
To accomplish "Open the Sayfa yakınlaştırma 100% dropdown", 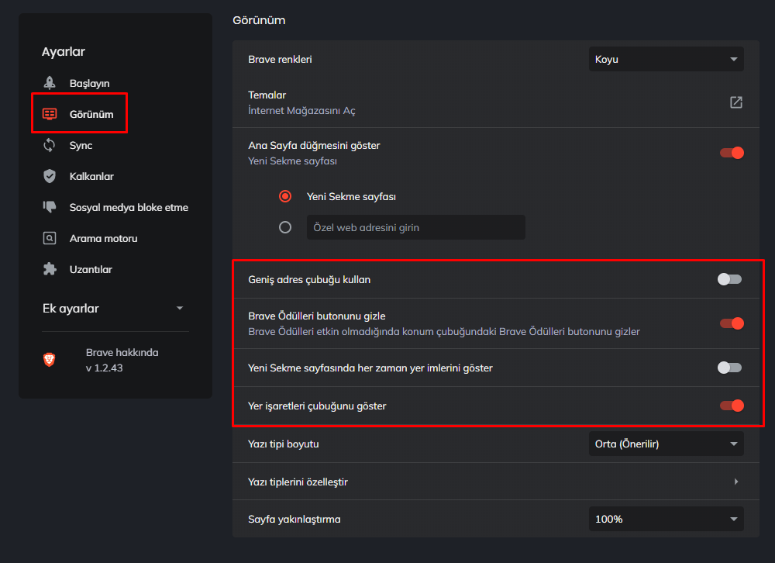I will pos(666,519).
